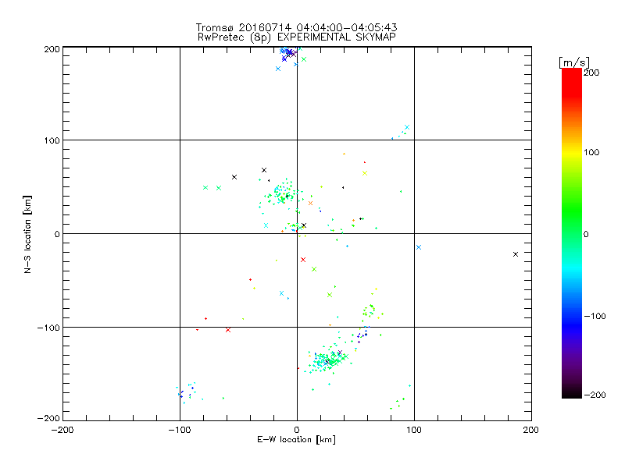Select the blue X marker east of 100 km

click(419, 247)
